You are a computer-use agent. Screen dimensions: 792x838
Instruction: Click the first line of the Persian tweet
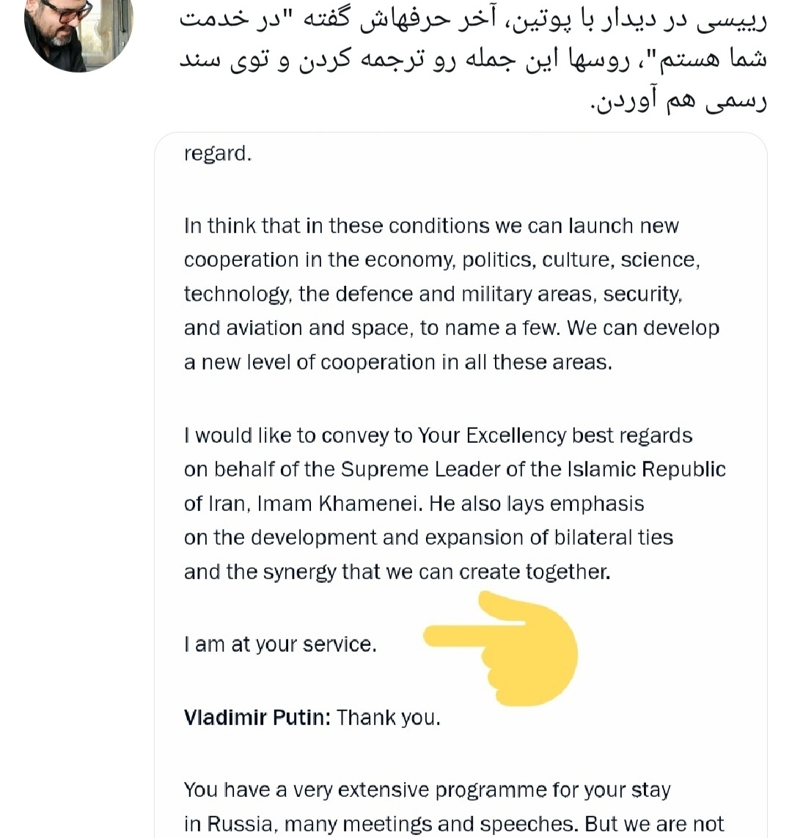pyautogui.click(x=473, y=21)
